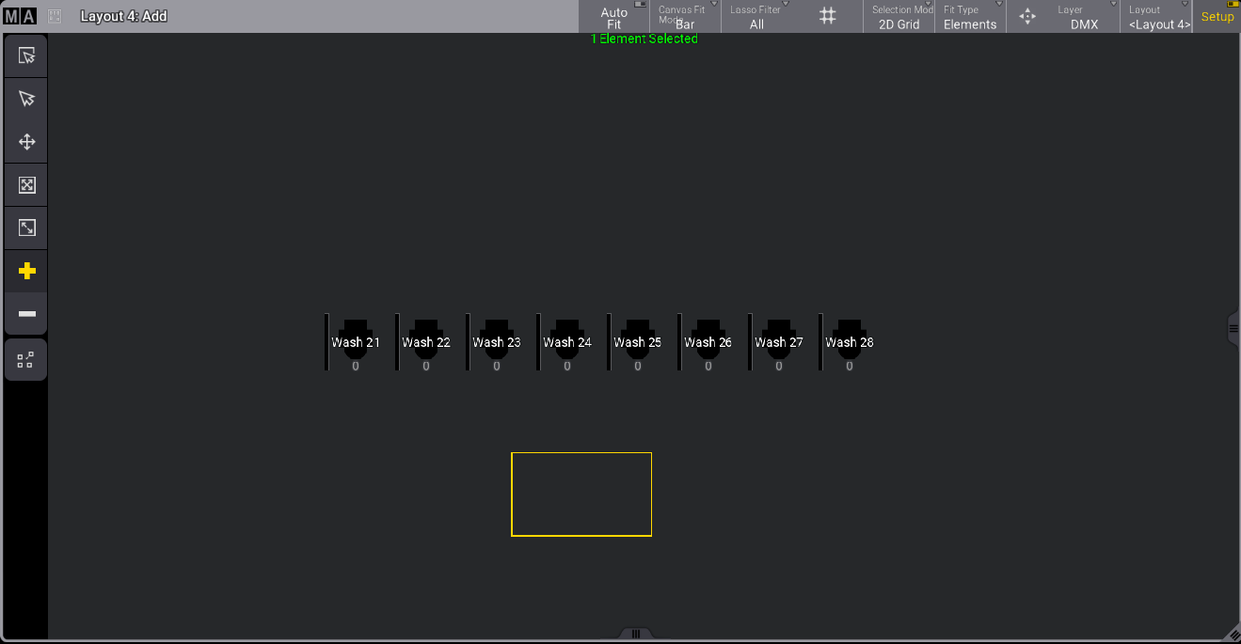Toggle the Auto Fit option
Viewport: 1241px width, 644px height.
(614, 17)
